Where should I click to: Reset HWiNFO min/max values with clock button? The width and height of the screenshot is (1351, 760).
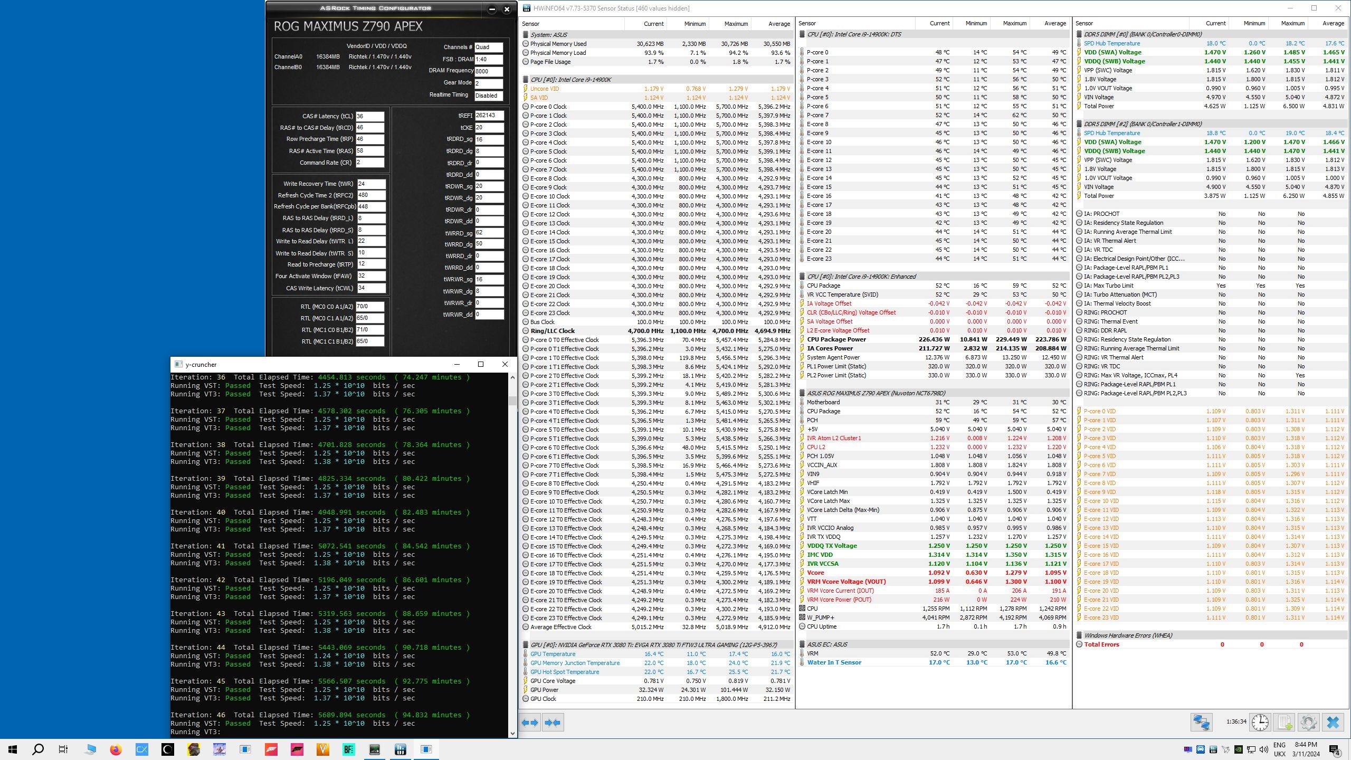pos(1260,722)
